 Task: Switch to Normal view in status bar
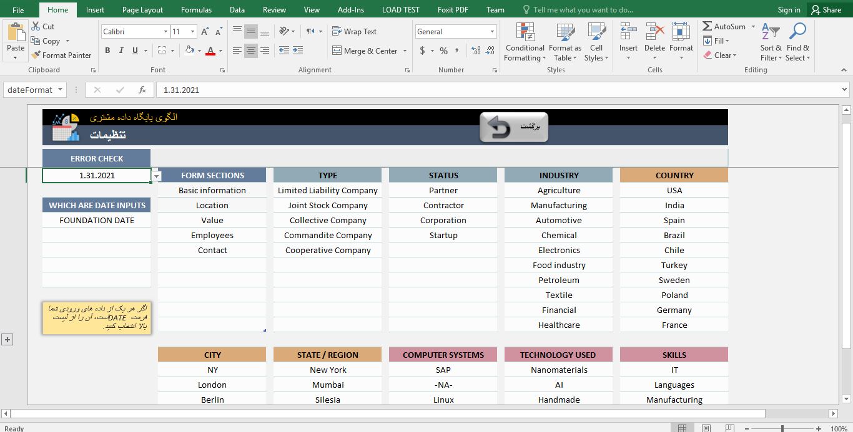click(683, 428)
